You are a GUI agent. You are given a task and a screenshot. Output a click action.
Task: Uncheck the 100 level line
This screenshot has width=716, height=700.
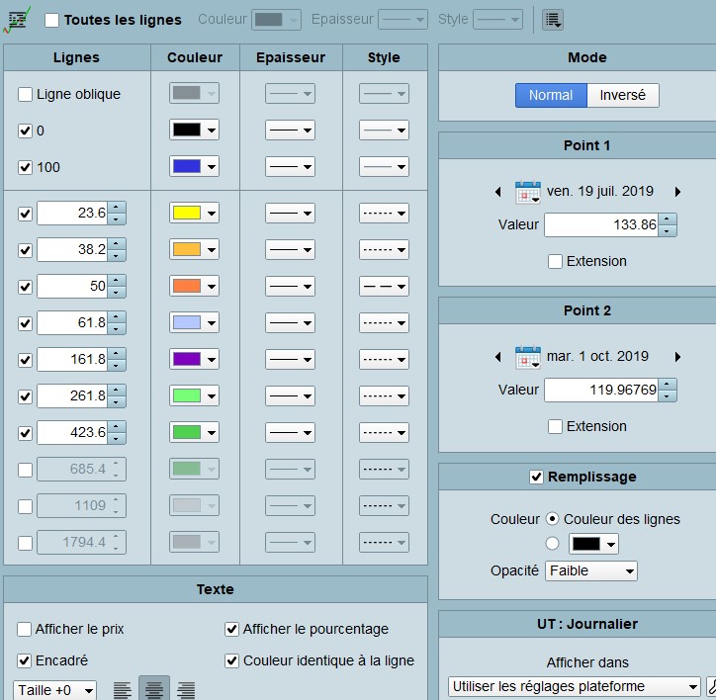[25, 167]
